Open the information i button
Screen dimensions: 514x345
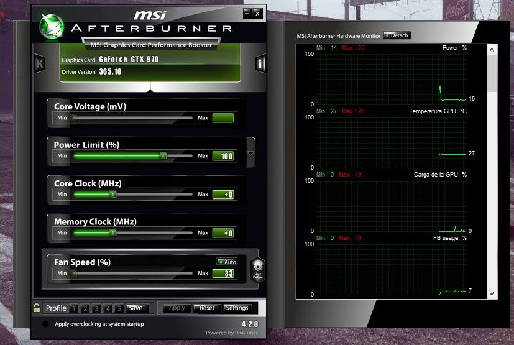point(260,63)
